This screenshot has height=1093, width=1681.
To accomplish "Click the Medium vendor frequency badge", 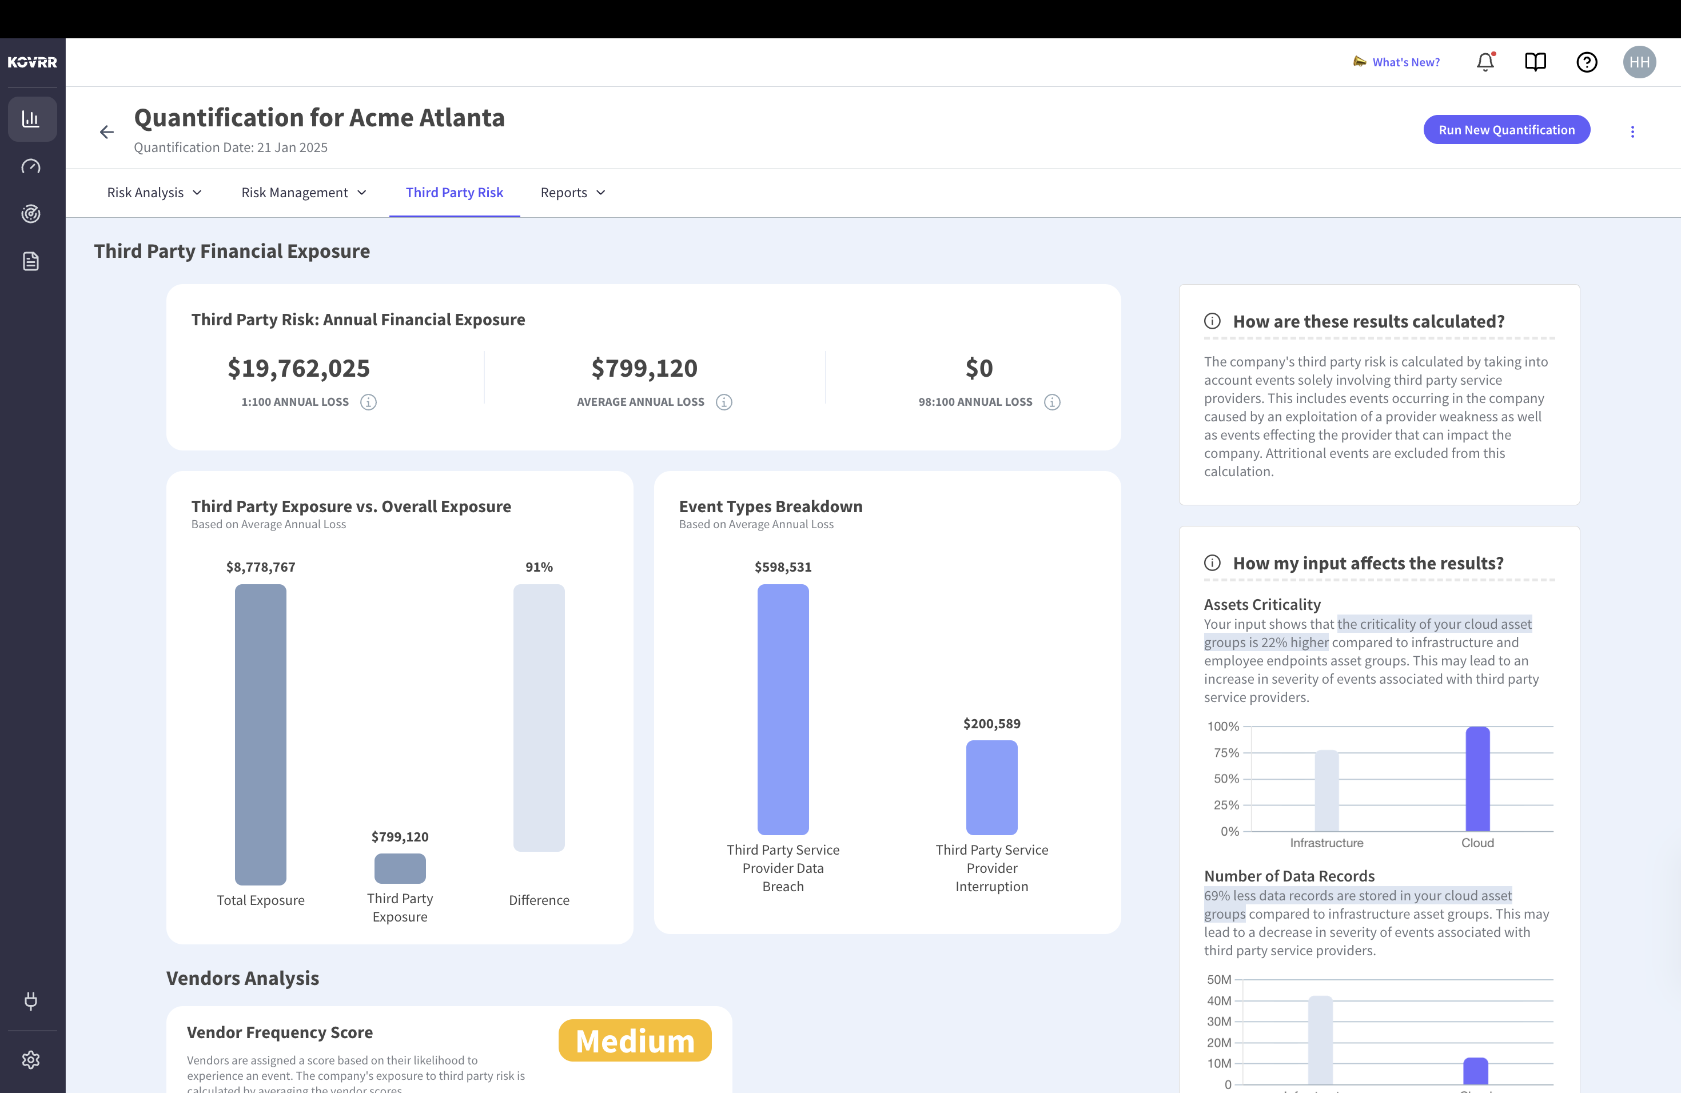I will [x=635, y=1041].
